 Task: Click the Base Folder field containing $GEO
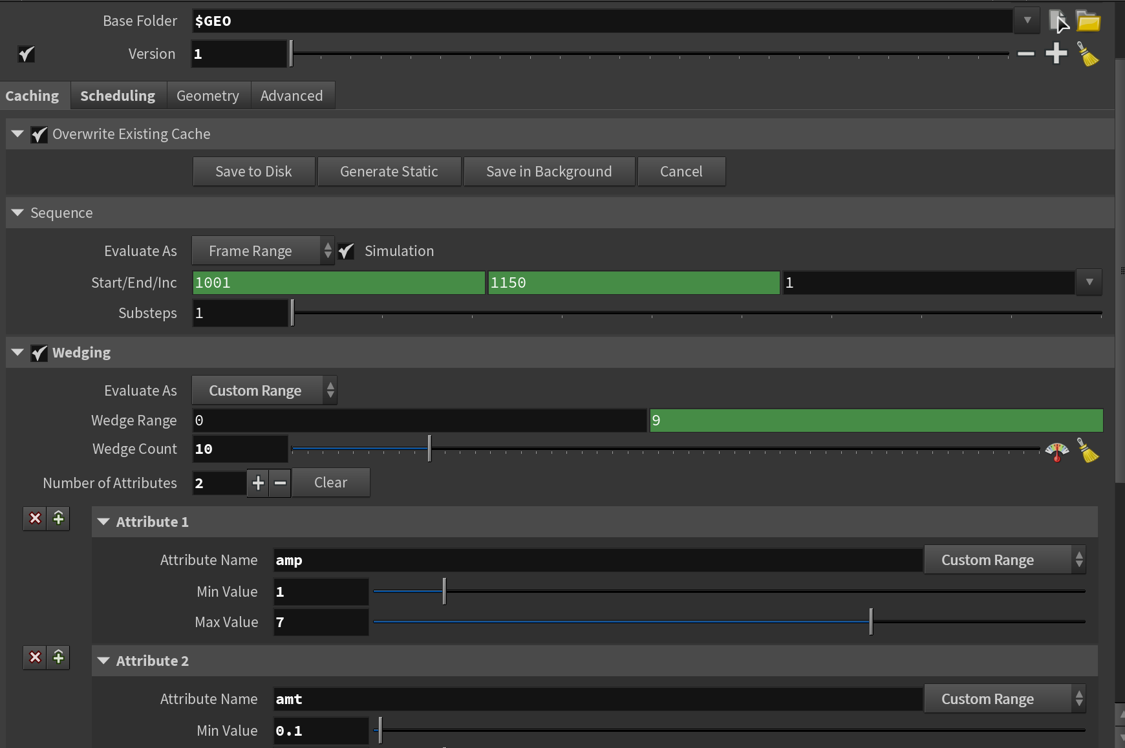coord(602,21)
